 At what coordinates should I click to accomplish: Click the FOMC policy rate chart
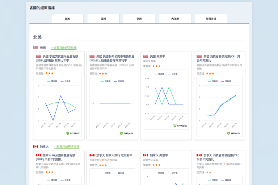pyautogui.click(x=112, y=107)
